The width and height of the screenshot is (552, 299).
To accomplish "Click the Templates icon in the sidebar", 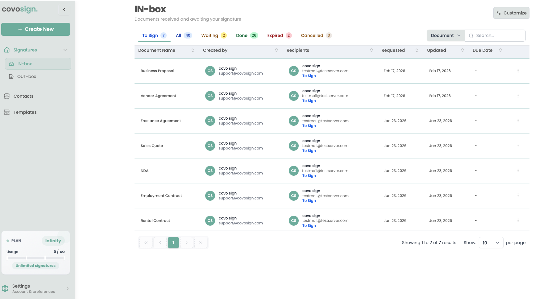I will (x=7, y=112).
